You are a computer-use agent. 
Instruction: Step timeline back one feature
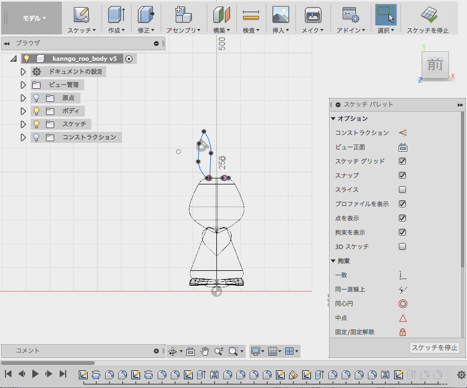tap(22, 374)
